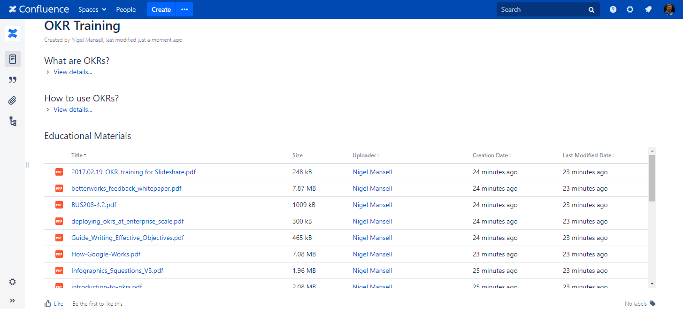Viewport: 683px width, 309px height.
Task: Click the attachments table vertical scrollbar
Action: pos(652,178)
